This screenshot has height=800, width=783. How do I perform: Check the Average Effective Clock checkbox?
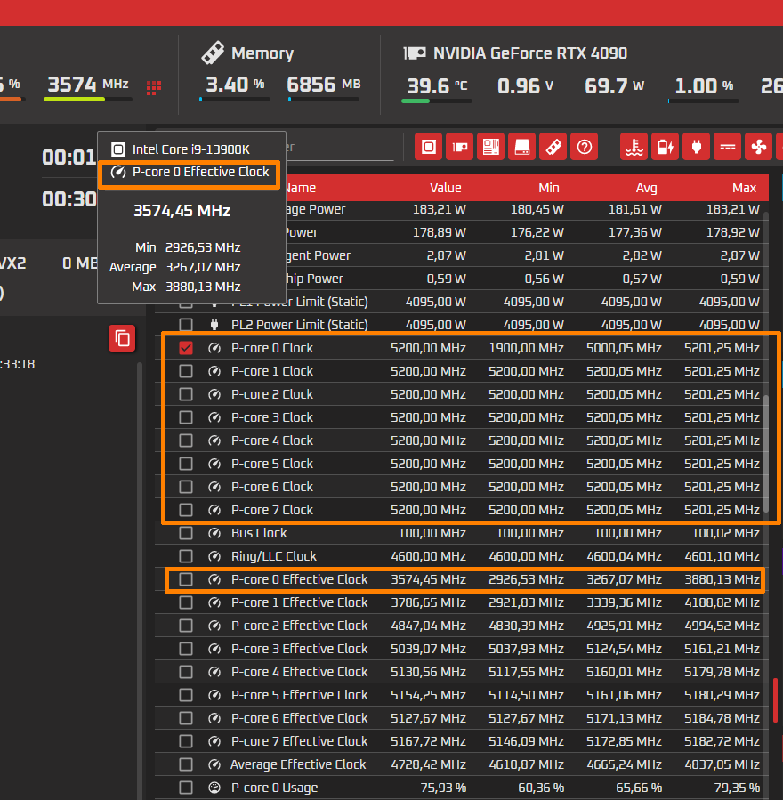[186, 764]
